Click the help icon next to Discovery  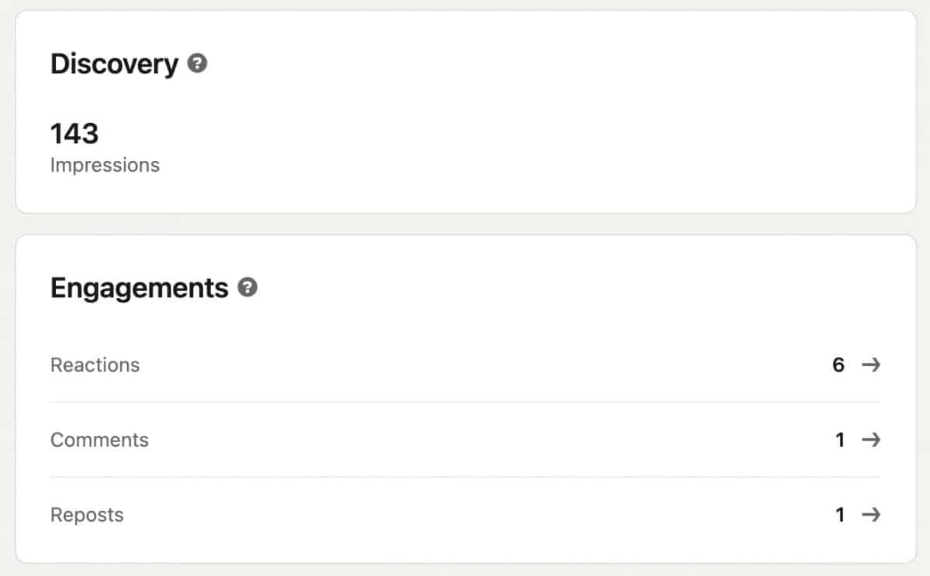click(198, 63)
